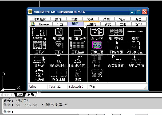Select the 厨_煤气灶 stove block
Viewport: 162px width, 115px height.
coord(116,34)
